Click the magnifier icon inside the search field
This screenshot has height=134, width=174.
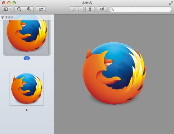112,9
